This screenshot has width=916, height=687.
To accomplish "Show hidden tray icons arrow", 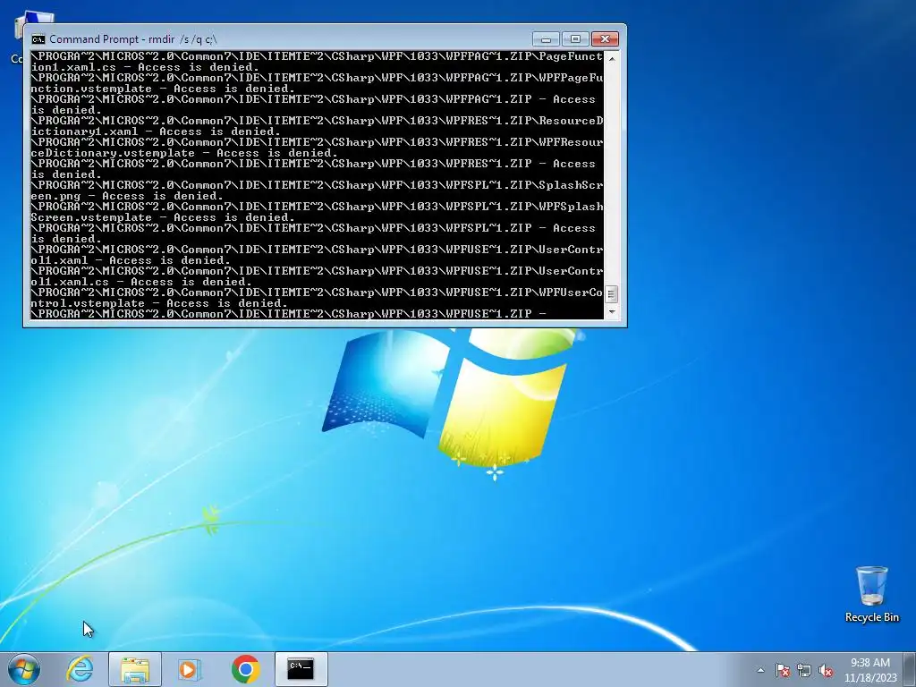I will 760,670.
